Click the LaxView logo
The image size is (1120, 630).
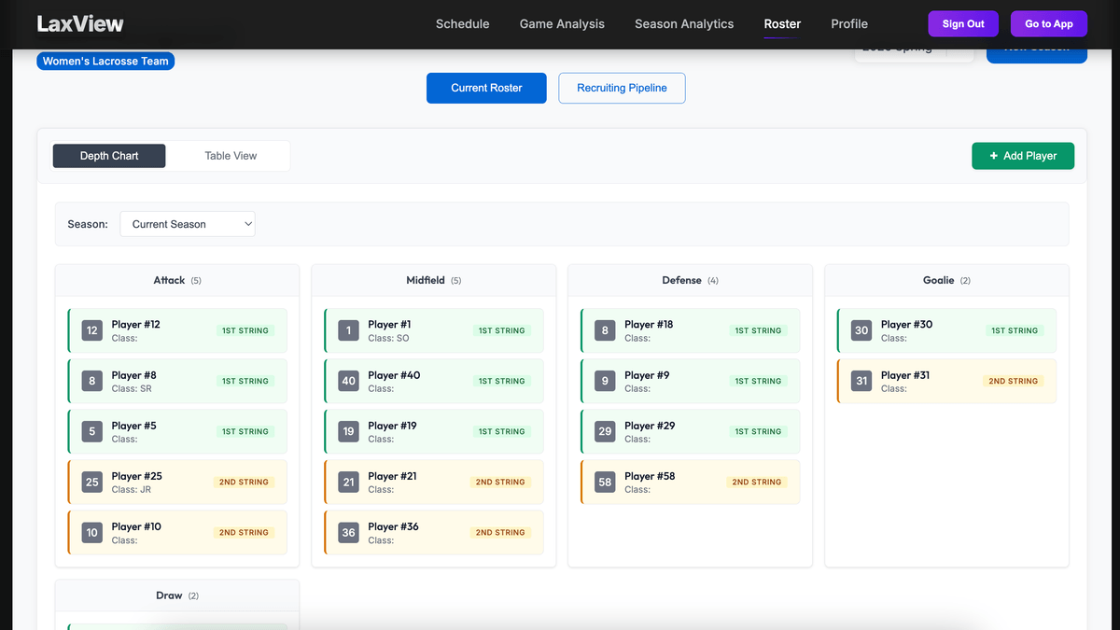point(80,22)
